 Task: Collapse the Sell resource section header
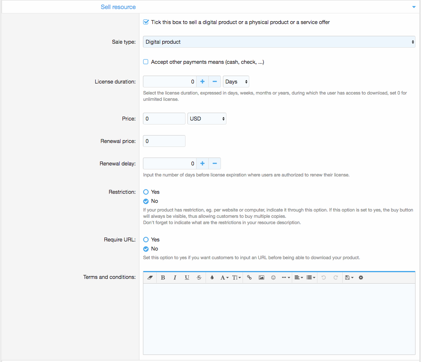click(x=414, y=7)
